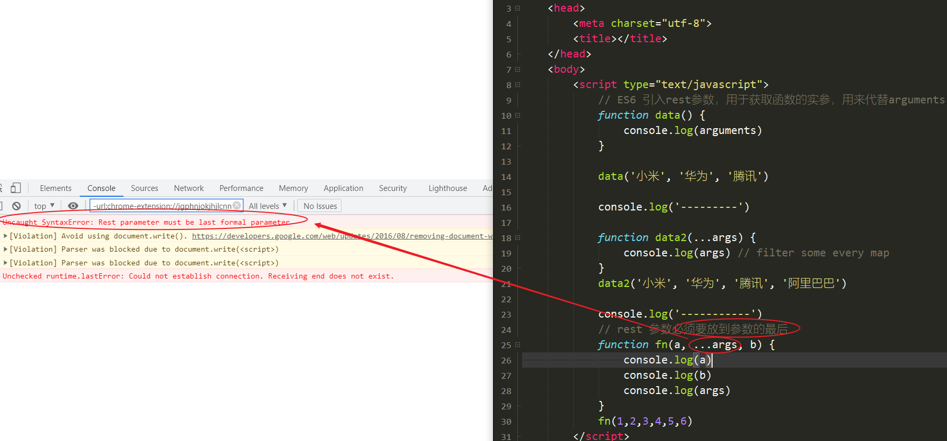The width and height of the screenshot is (947, 441).
Task: Clear the console with the ban icon
Action: click(x=16, y=206)
